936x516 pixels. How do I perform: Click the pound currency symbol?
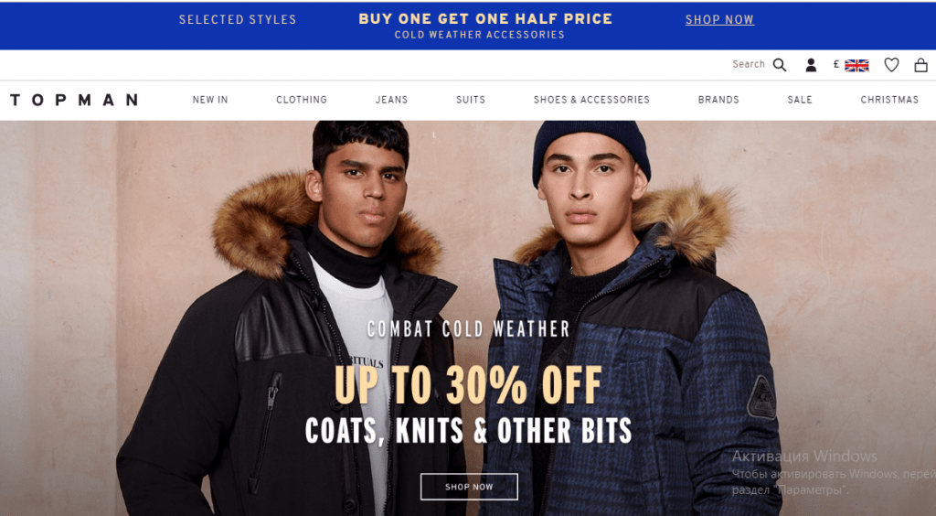pyautogui.click(x=836, y=64)
